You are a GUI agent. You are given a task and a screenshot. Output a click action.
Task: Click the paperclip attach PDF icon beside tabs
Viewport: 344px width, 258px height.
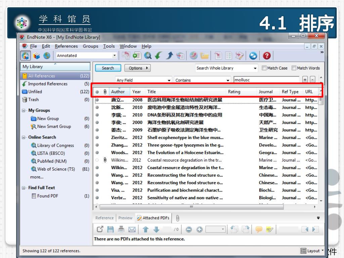177,218
